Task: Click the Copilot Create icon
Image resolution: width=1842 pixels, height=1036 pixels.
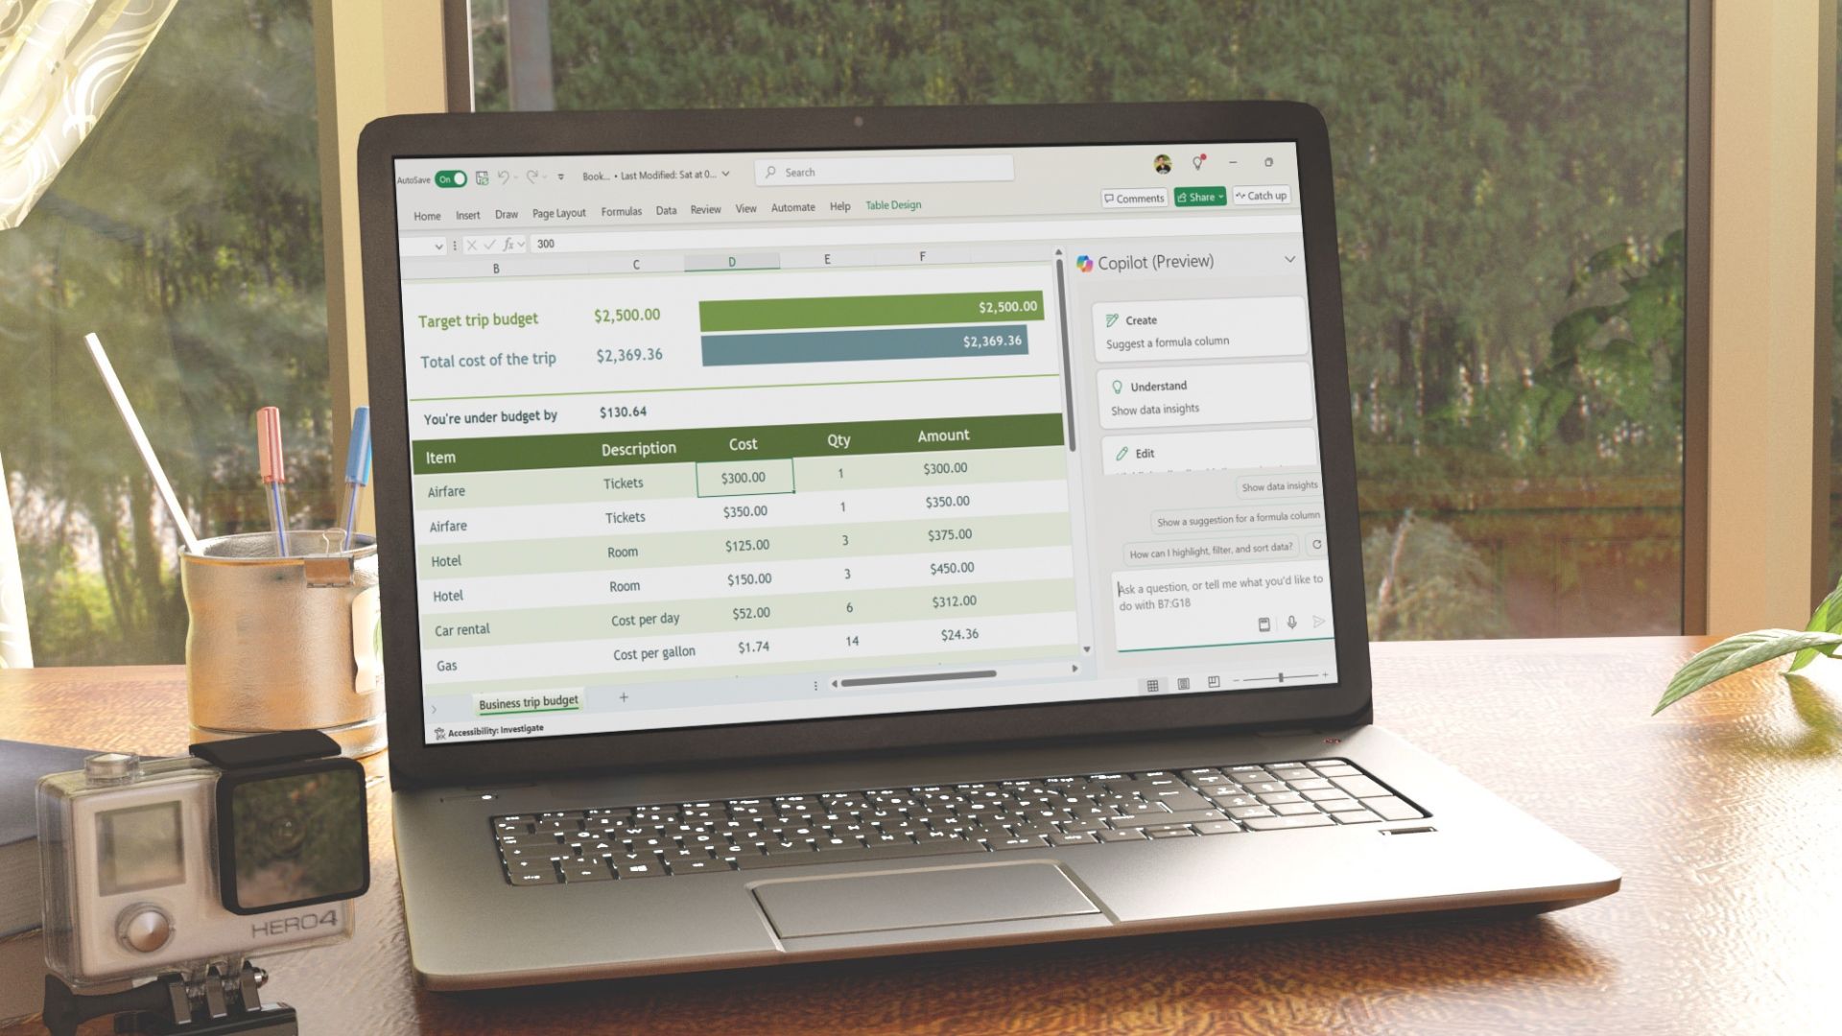Action: (x=1111, y=320)
